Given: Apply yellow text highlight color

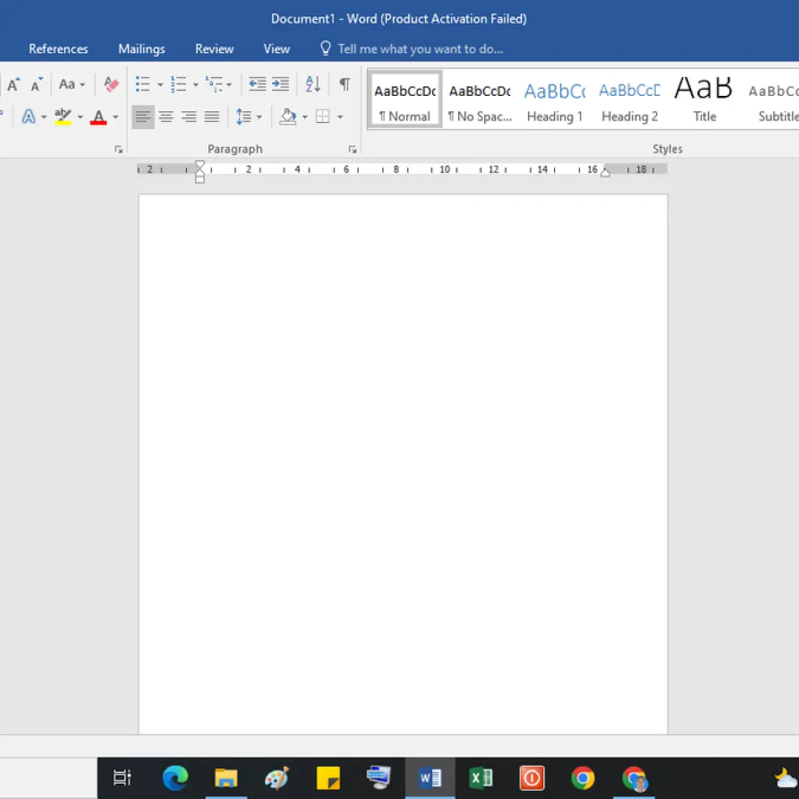Looking at the screenshot, I should click(63, 117).
